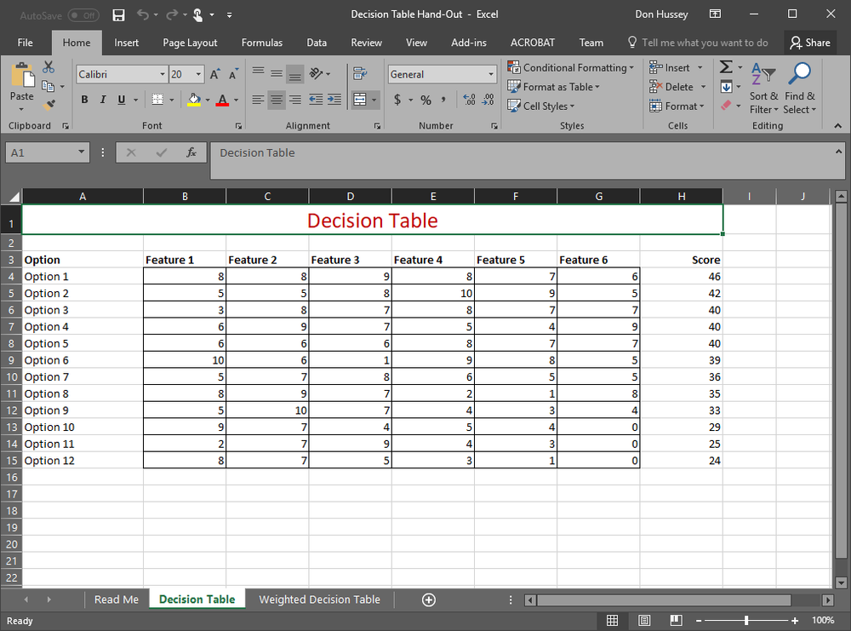Click the Format cells button
The image size is (851, 631).
coord(677,106)
